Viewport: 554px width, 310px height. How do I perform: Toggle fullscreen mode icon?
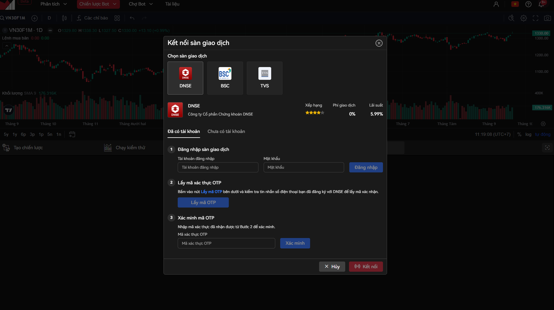coord(535,18)
